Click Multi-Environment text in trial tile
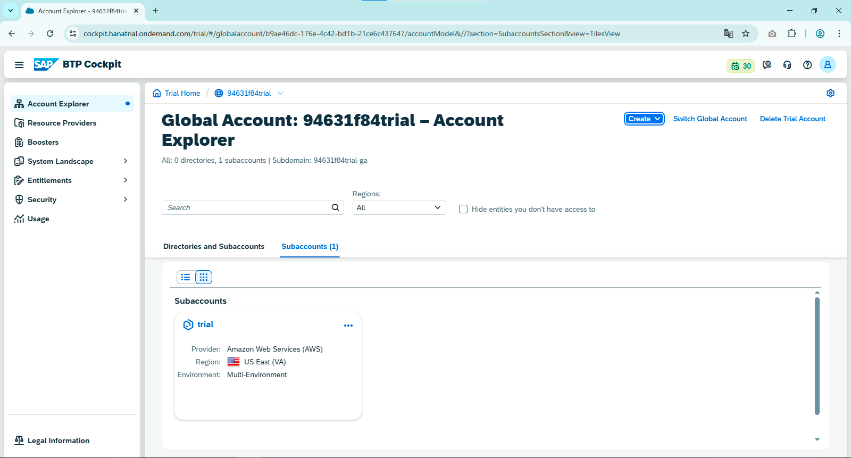This screenshot has height=458, width=851. point(257,374)
